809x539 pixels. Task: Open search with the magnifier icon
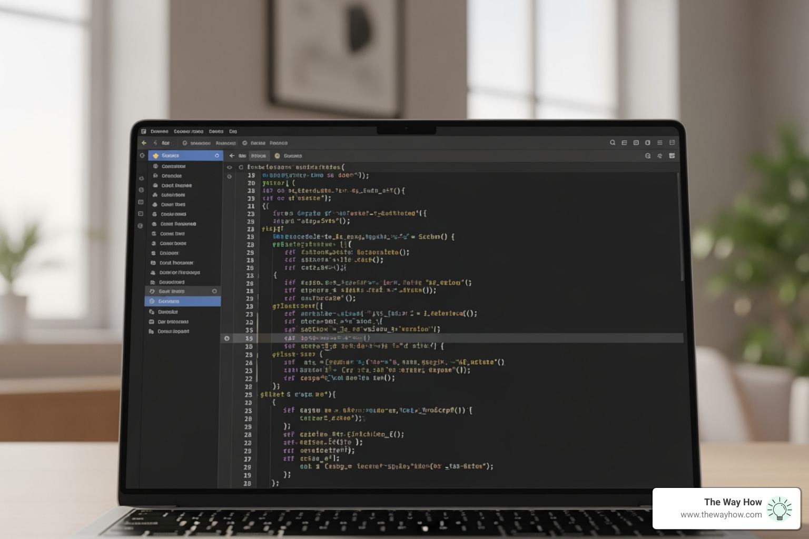click(x=613, y=143)
